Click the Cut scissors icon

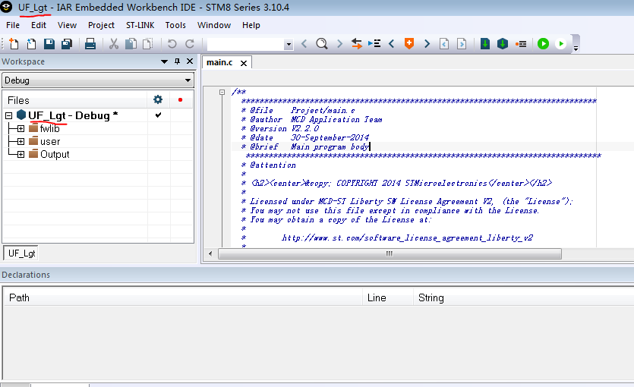coord(114,43)
